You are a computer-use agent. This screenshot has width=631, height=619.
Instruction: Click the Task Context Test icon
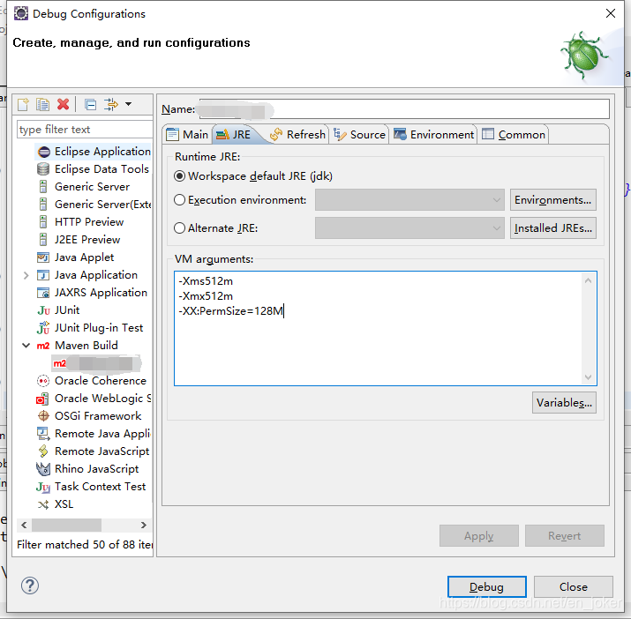tap(43, 487)
